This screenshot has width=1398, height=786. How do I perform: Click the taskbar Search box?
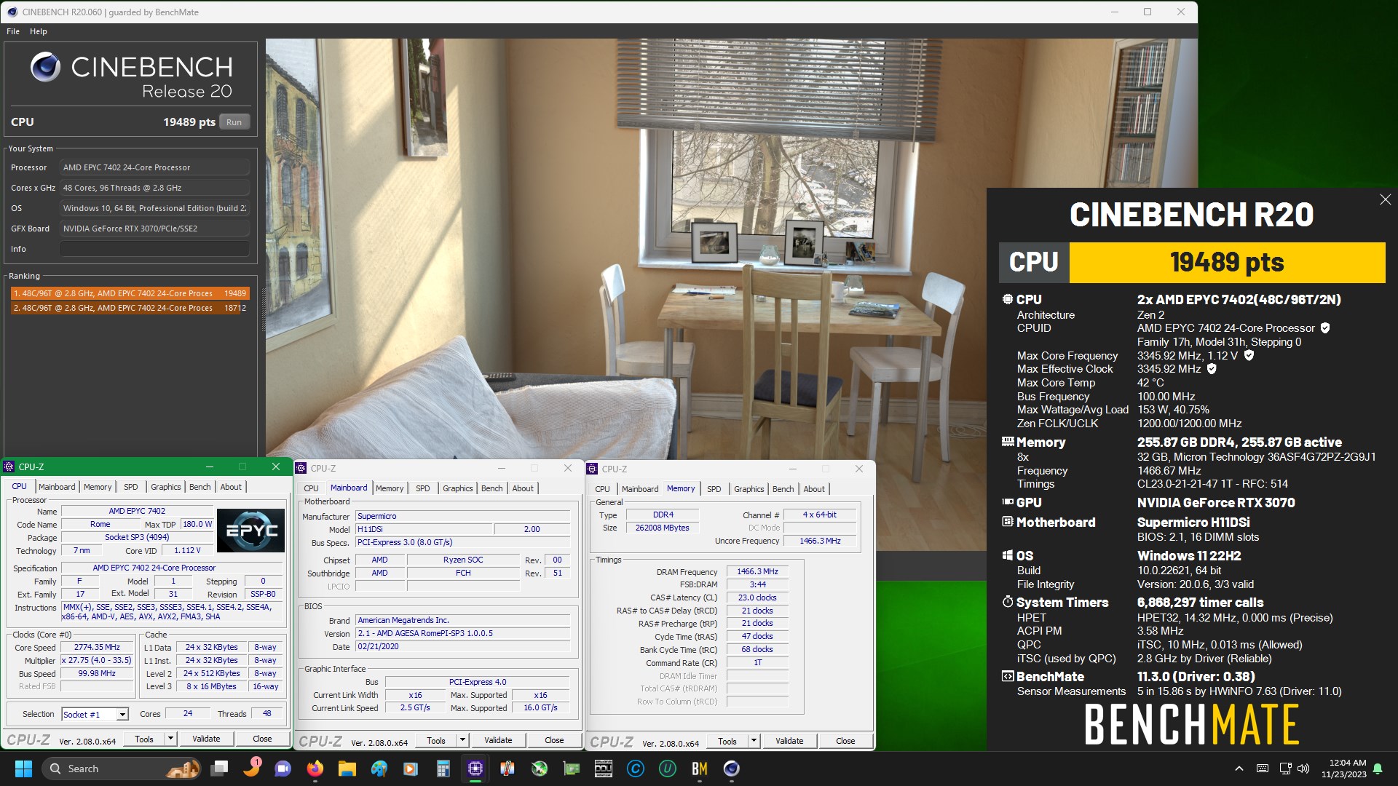click(122, 769)
